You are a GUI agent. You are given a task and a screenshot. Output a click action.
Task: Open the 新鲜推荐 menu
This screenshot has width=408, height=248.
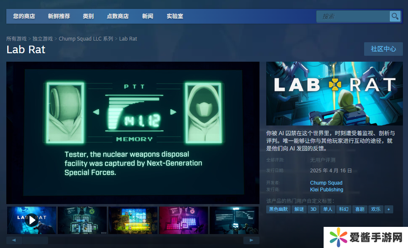pos(59,16)
